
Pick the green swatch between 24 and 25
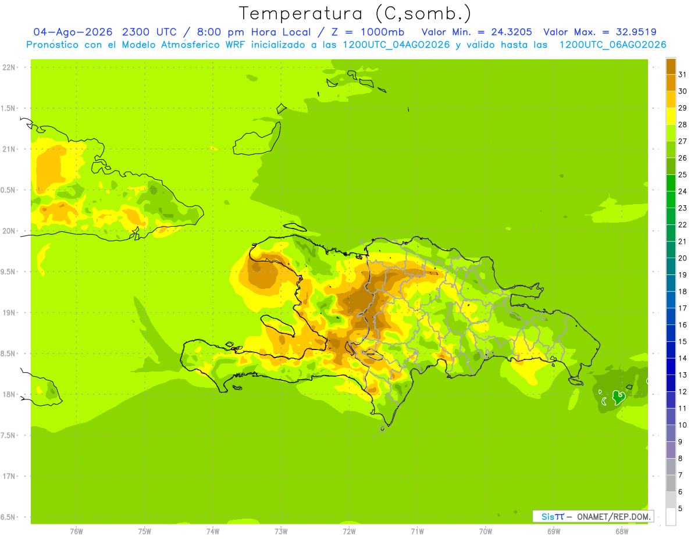(671, 183)
